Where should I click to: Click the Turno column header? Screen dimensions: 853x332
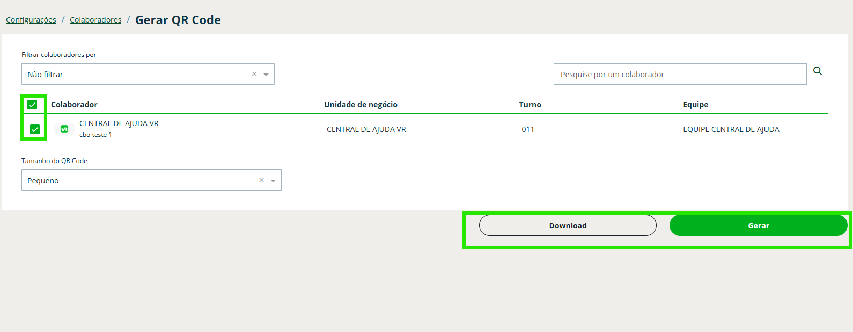pyautogui.click(x=530, y=105)
